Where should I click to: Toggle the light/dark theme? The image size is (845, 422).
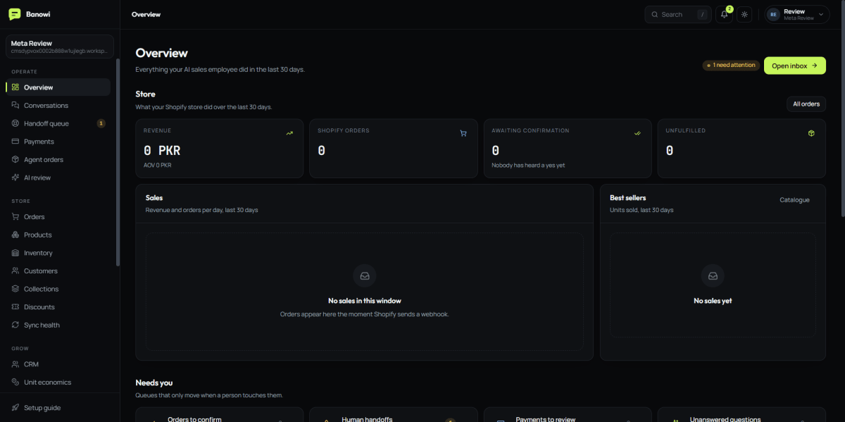[x=744, y=14]
